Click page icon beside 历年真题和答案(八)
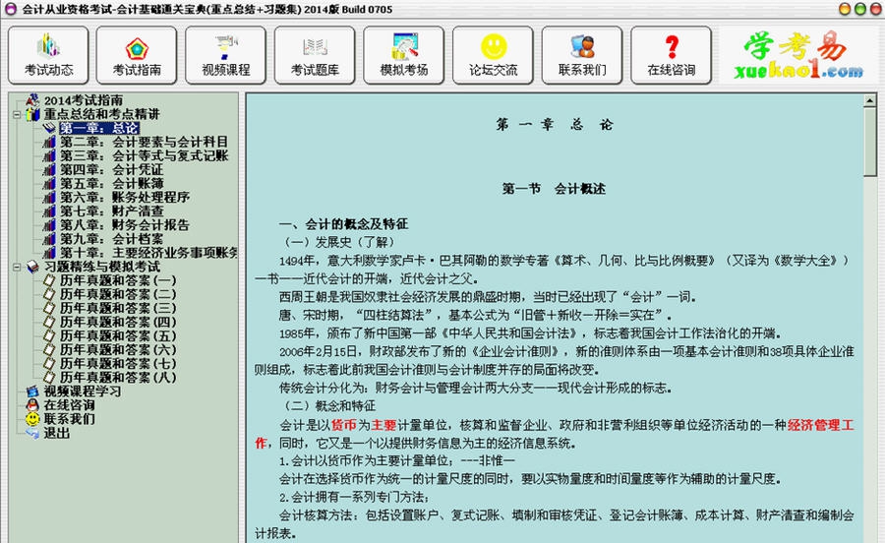 pos(50,377)
